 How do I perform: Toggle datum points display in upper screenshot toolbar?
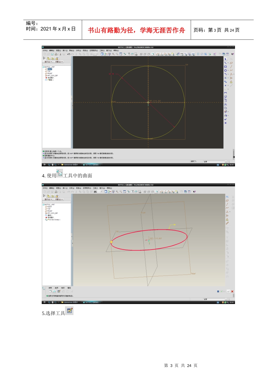click(165, 54)
